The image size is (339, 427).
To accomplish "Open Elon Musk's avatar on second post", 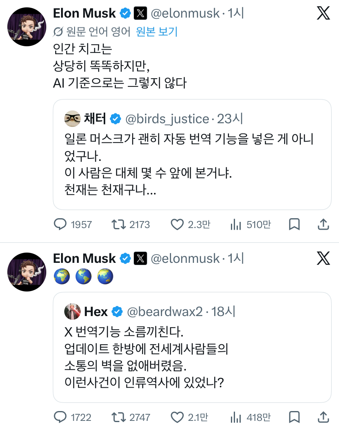I will pyautogui.click(x=27, y=272).
